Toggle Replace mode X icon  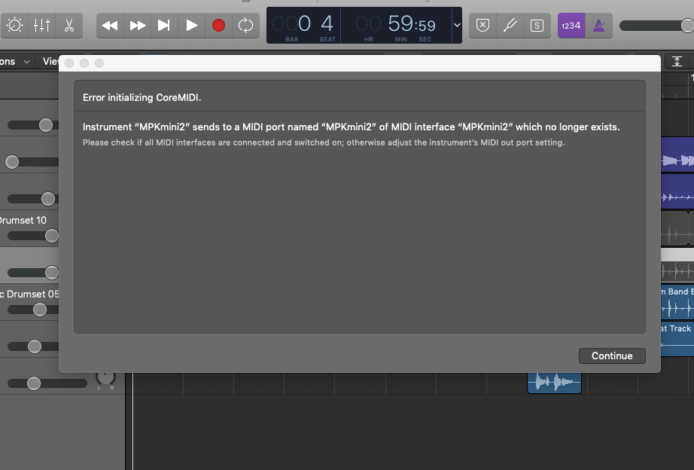coord(482,26)
